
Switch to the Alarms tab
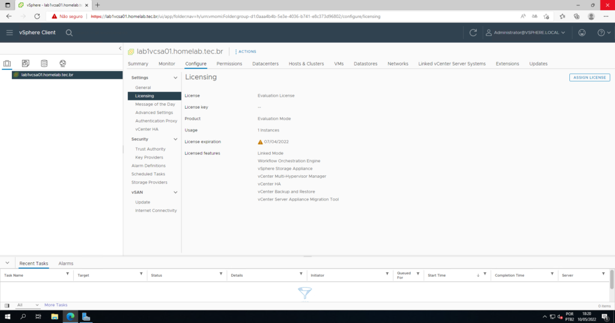click(x=66, y=264)
